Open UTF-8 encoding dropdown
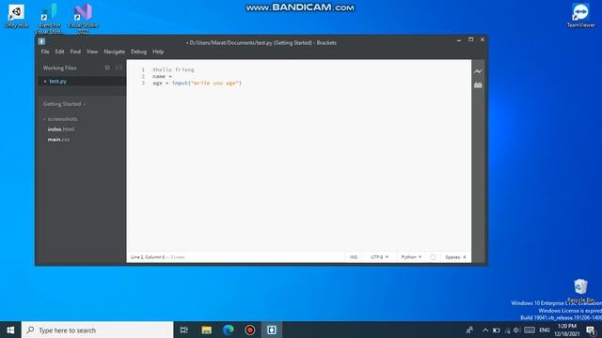This screenshot has height=338, width=602. (x=379, y=257)
